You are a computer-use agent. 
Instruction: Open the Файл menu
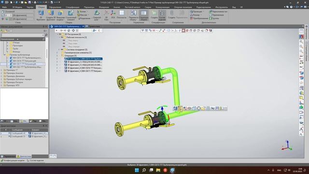tap(4, 7)
